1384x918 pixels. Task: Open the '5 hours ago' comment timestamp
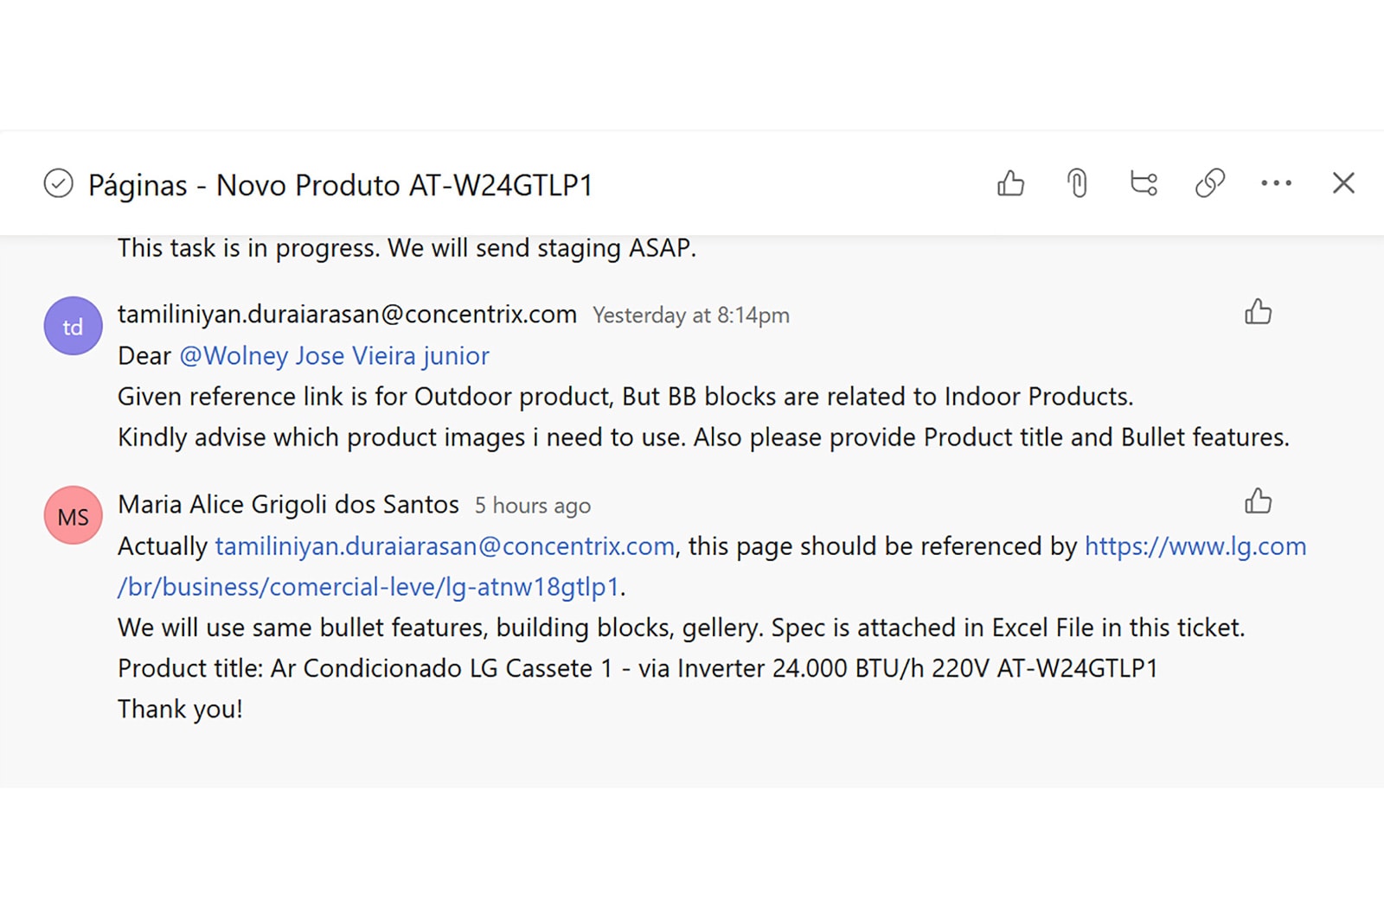point(533,506)
